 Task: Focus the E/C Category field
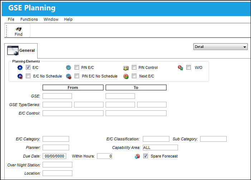(56, 139)
